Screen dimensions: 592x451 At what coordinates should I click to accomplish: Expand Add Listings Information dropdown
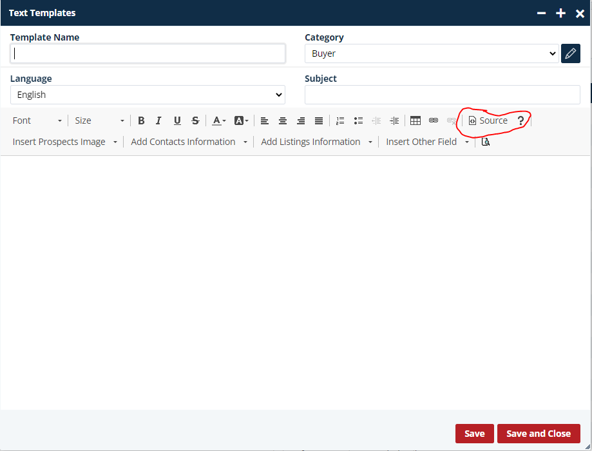click(317, 142)
